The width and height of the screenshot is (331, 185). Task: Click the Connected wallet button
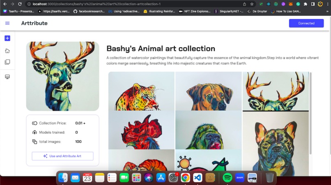pyautogui.click(x=306, y=23)
